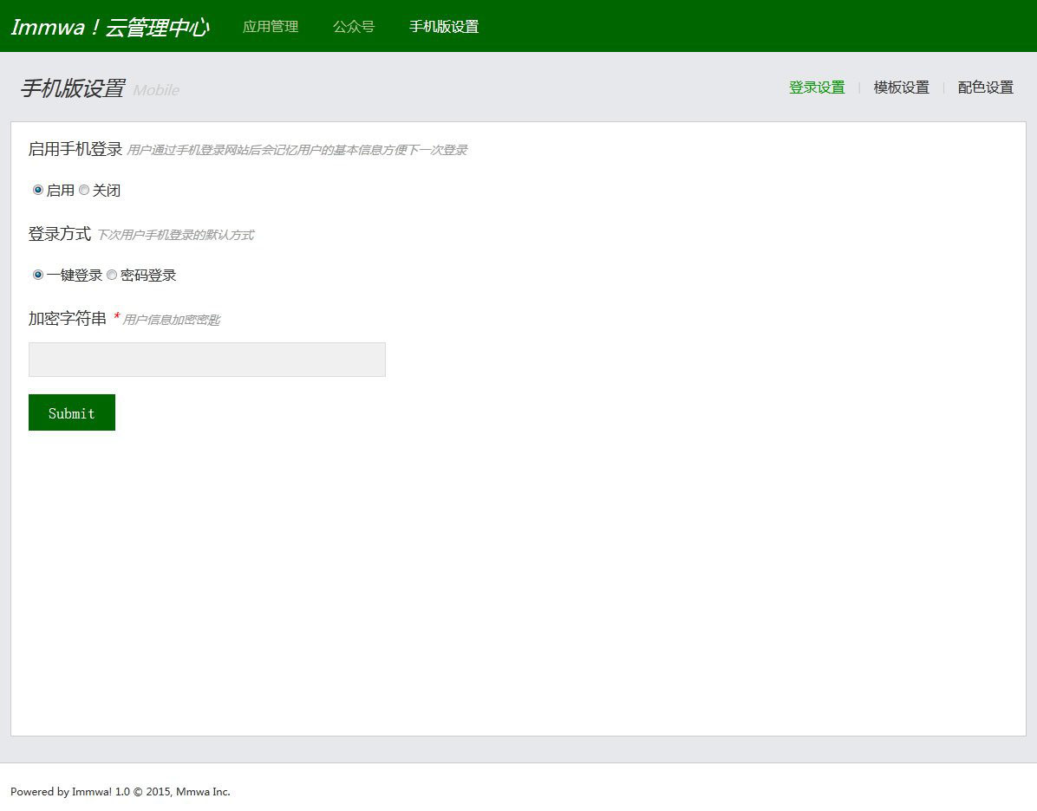
Task: Open the 模板设置 tab
Action: (902, 88)
